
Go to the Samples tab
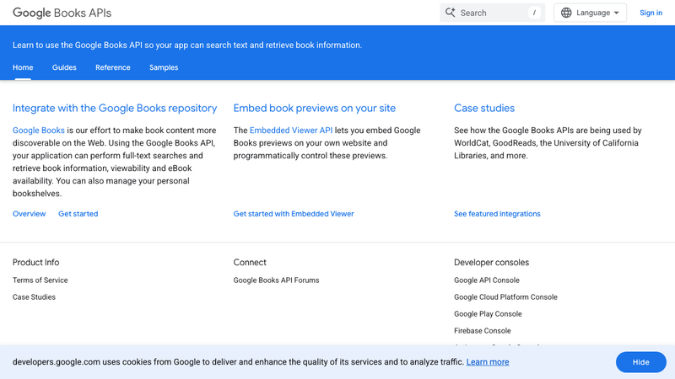click(x=164, y=67)
